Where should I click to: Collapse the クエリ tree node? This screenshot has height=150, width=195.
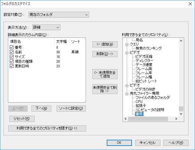[x=127, y=44]
